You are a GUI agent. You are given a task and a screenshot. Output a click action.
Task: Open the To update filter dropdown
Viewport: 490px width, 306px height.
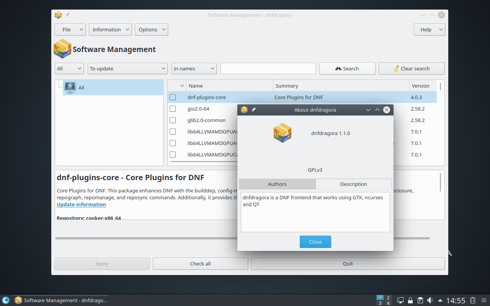[x=127, y=68]
